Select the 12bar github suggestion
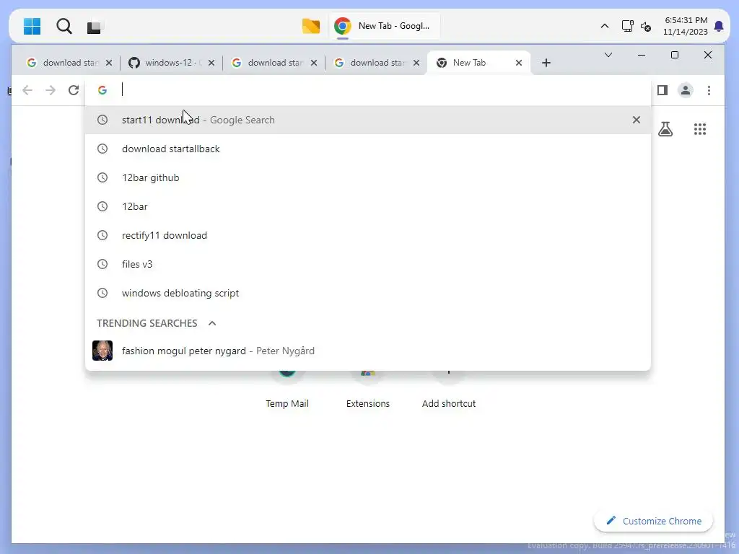 point(367,177)
